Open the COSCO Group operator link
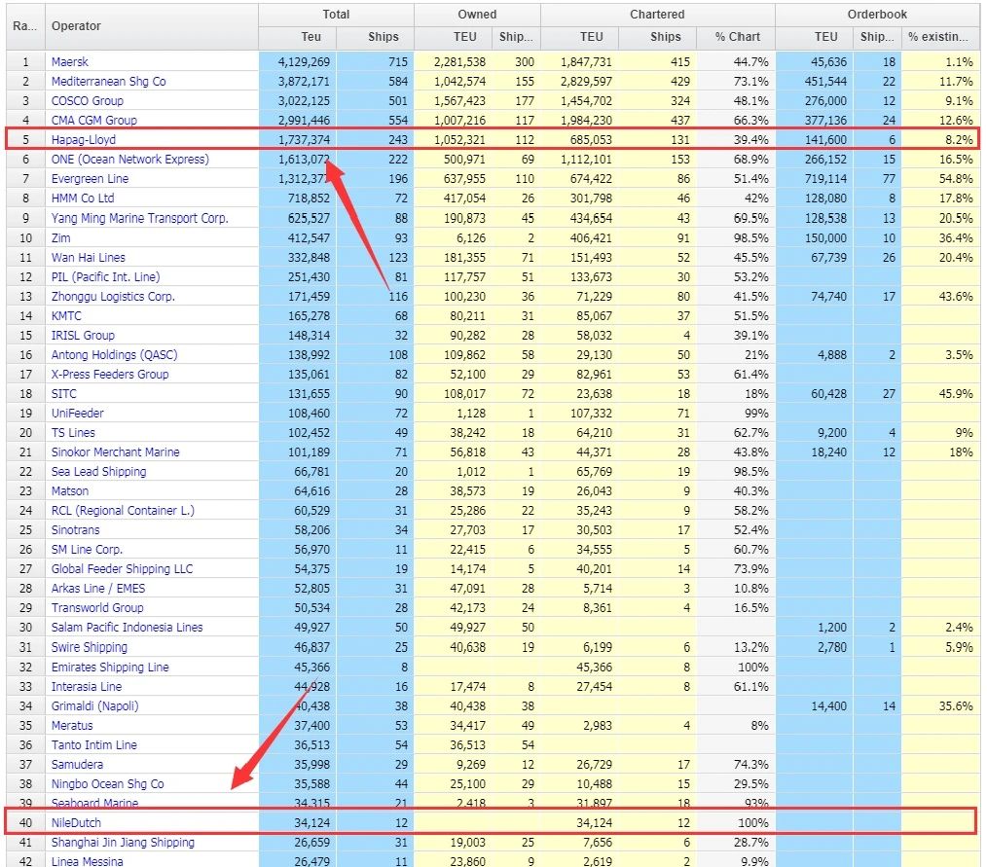 pos(87,100)
